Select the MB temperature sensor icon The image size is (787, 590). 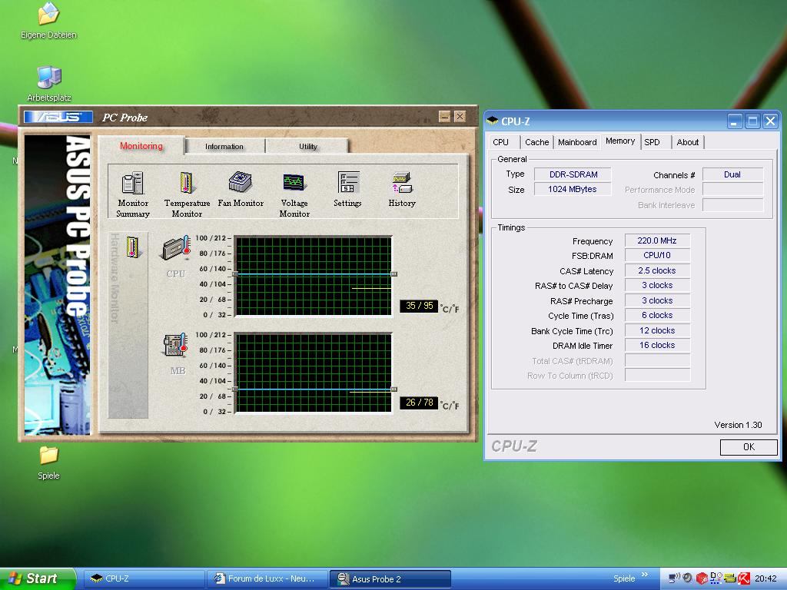(176, 345)
